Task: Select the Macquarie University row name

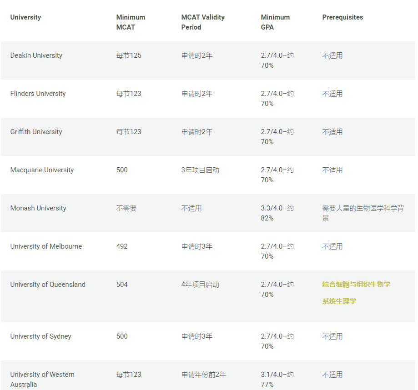Action: click(42, 170)
